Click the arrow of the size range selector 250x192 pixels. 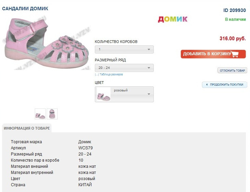coord(149,68)
